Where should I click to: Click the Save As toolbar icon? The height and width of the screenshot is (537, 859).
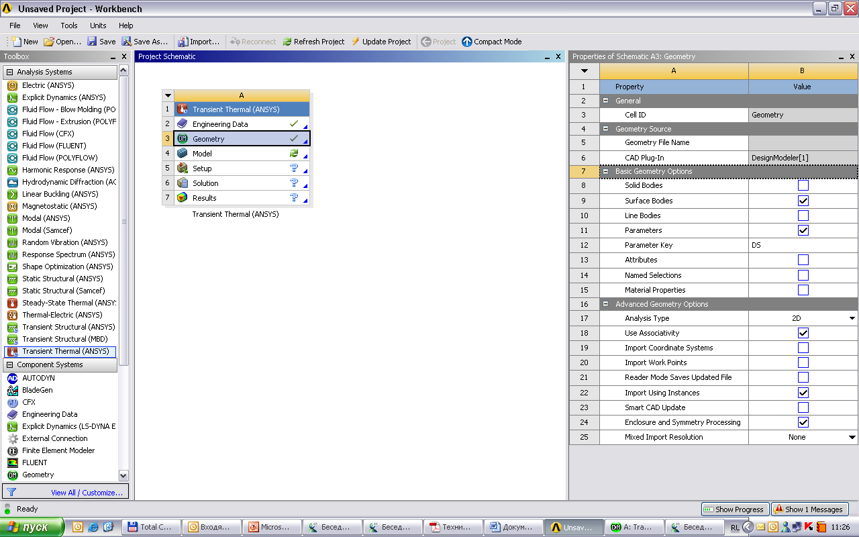pos(145,42)
